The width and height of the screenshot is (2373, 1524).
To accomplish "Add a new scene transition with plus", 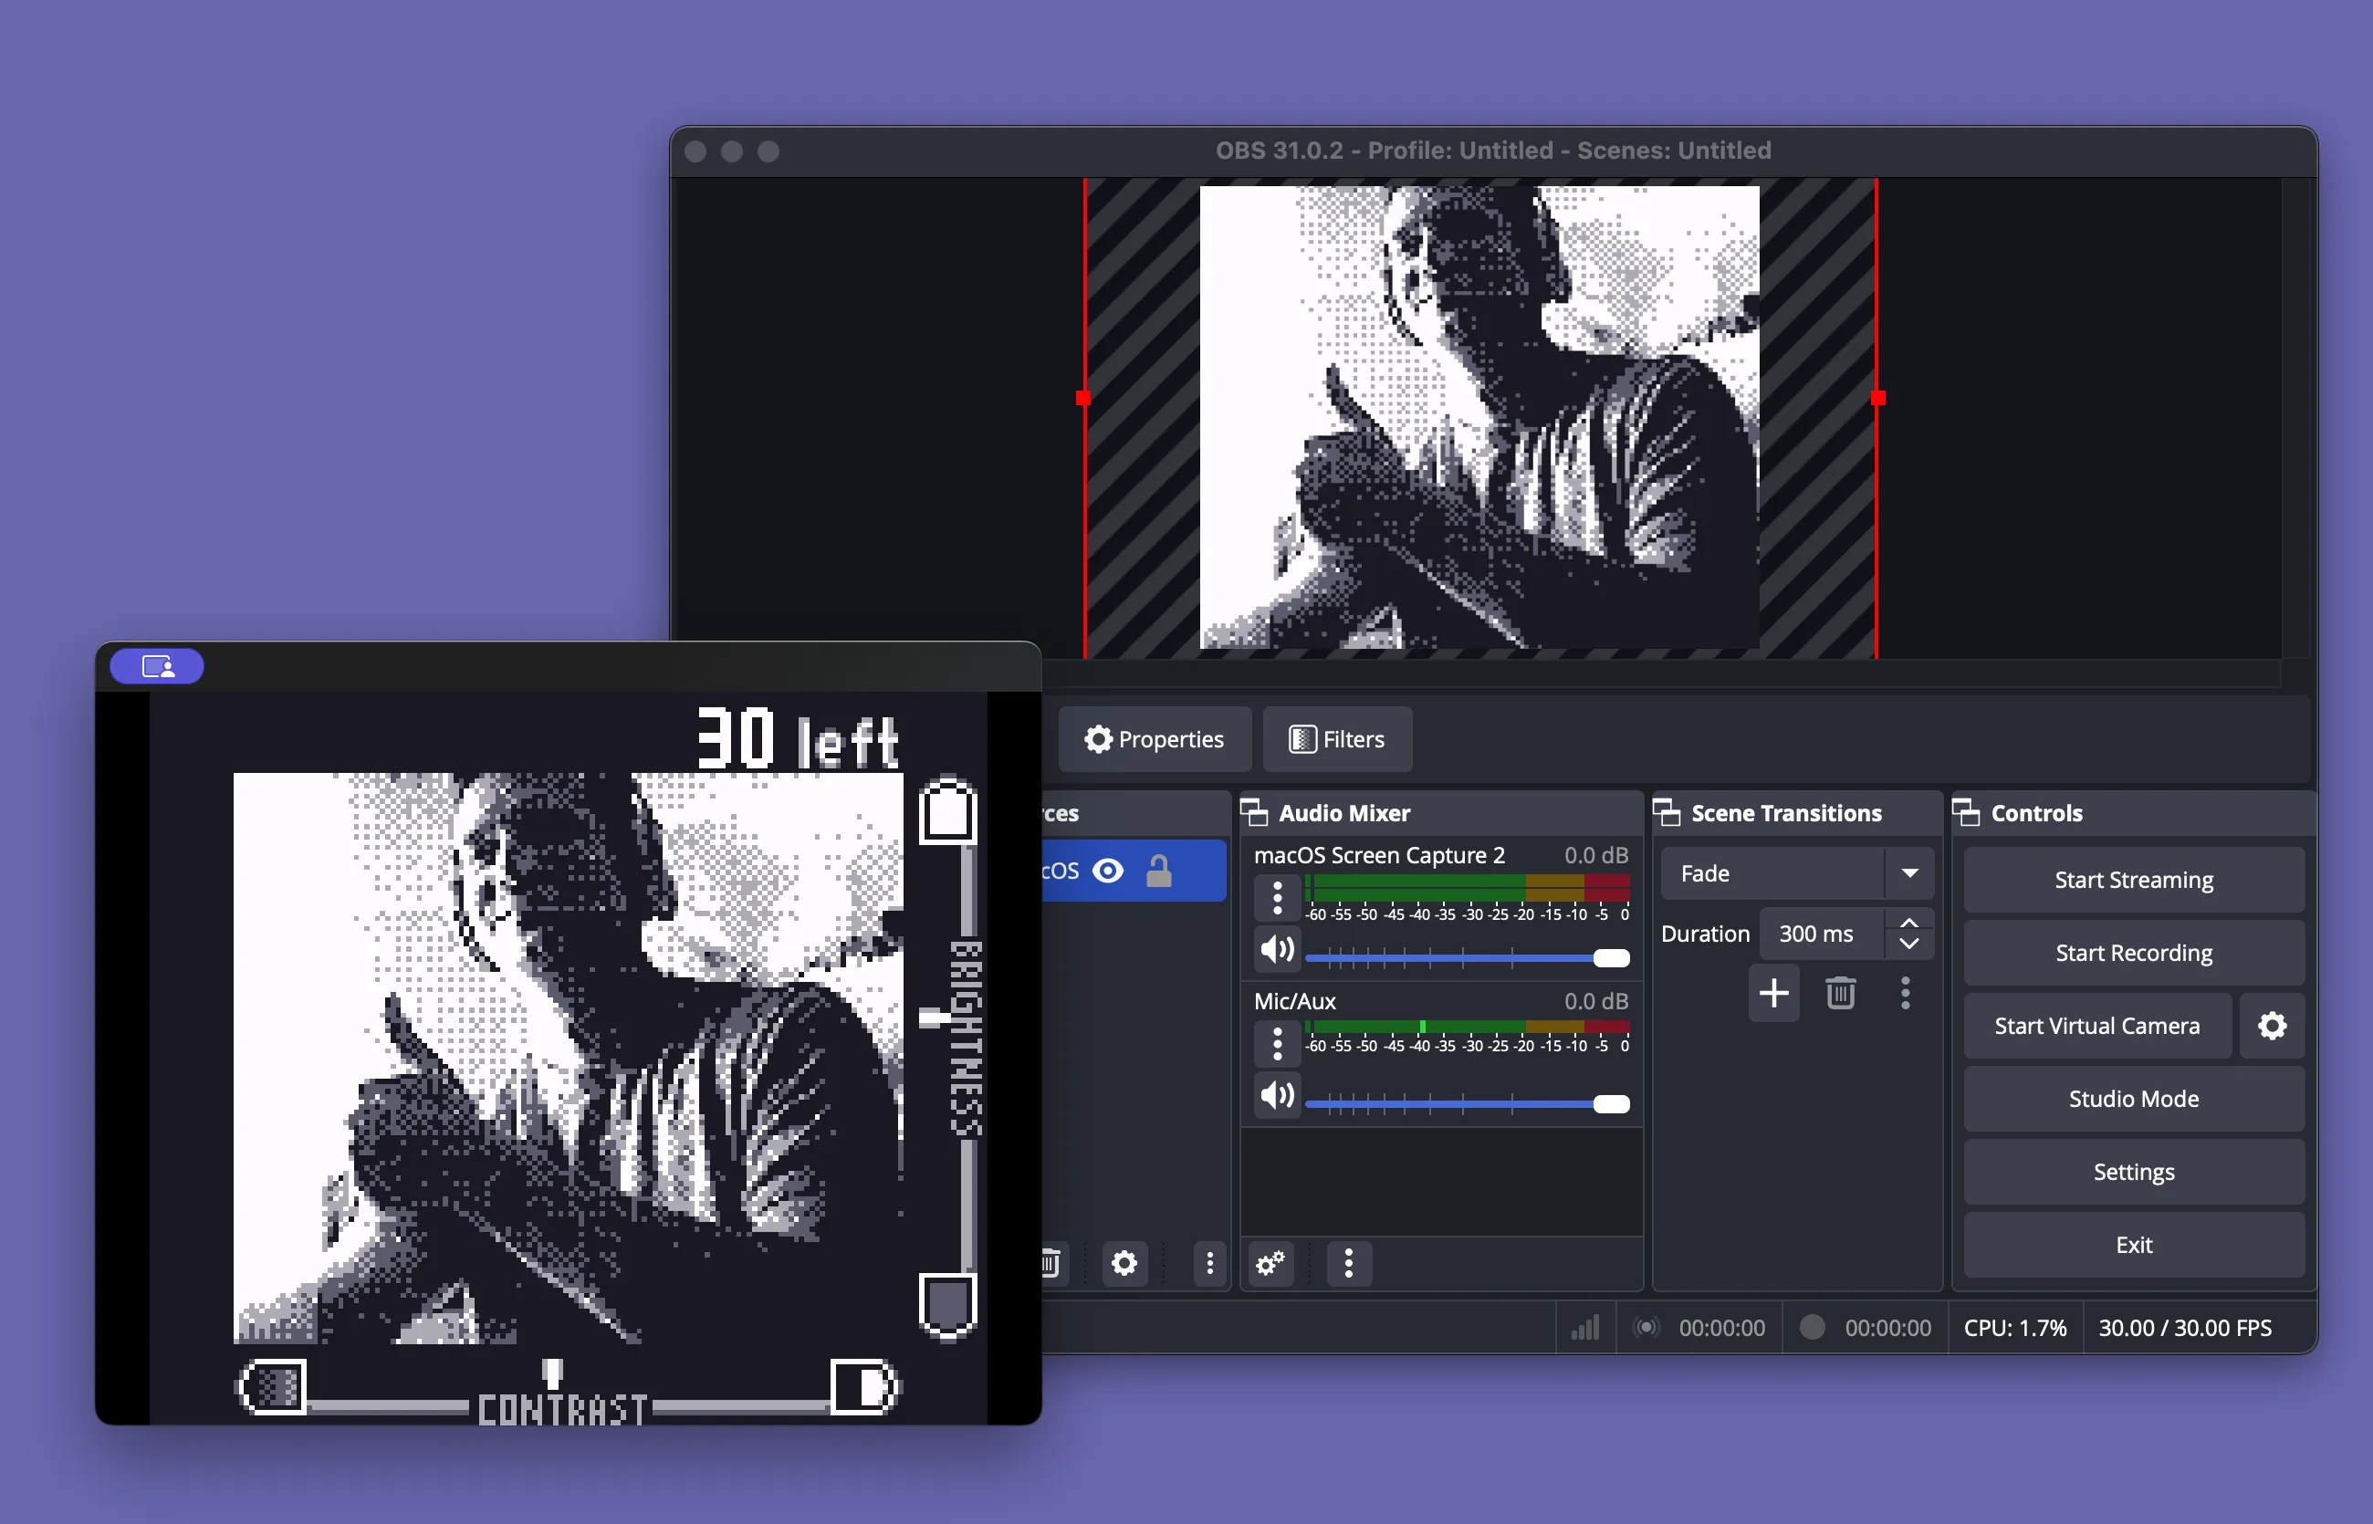I will (1773, 993).
